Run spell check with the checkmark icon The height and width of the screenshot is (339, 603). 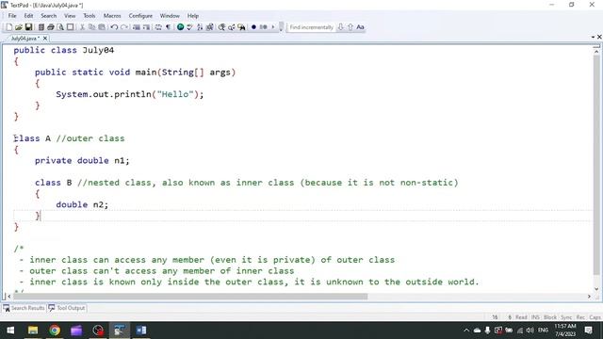click(189, 27)
